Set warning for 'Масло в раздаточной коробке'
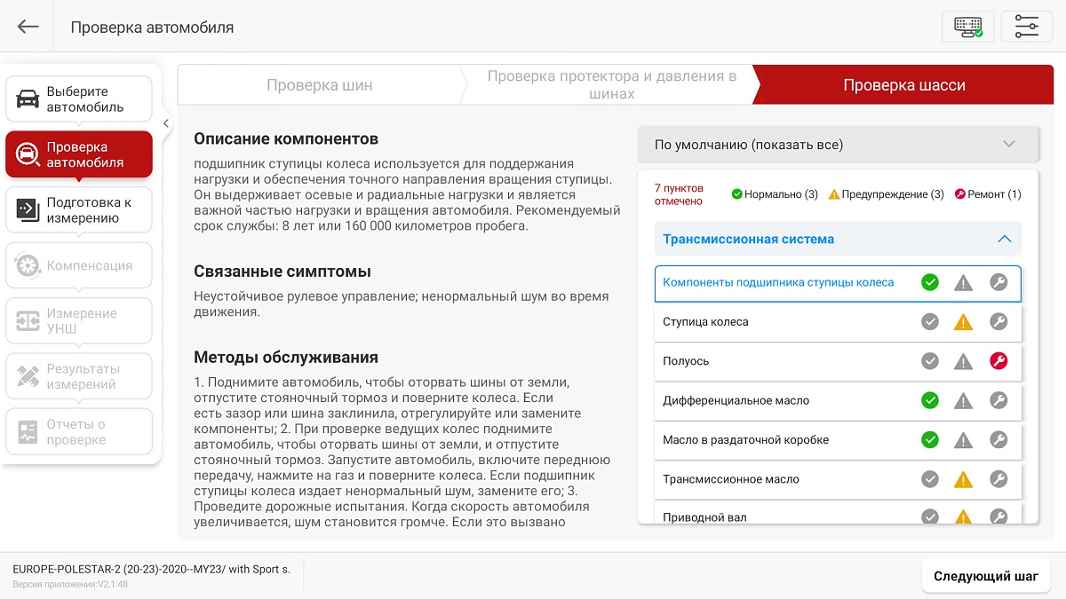The image size is (1066, 599). (x=964, y=439)
